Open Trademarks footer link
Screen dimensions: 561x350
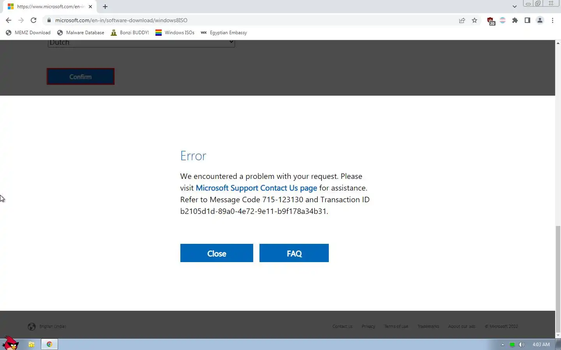click(428, 327)
